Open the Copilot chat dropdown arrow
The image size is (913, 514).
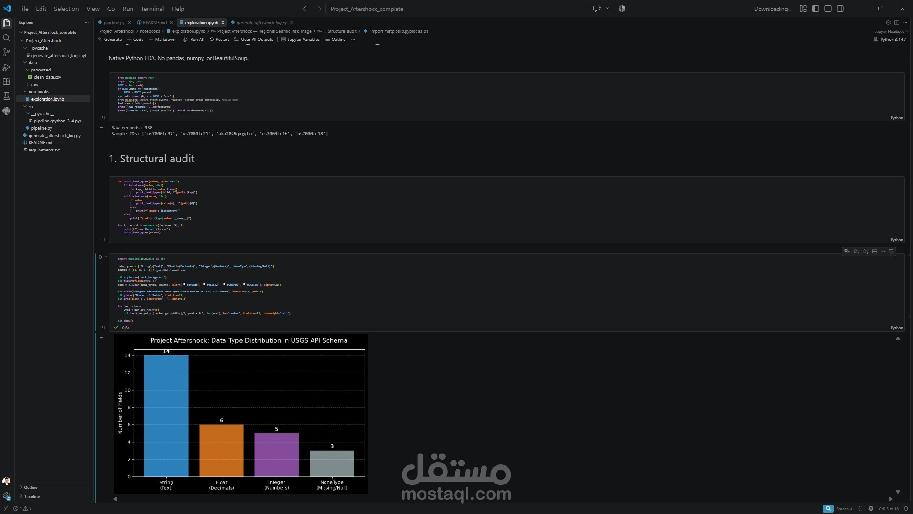point(607,9)
